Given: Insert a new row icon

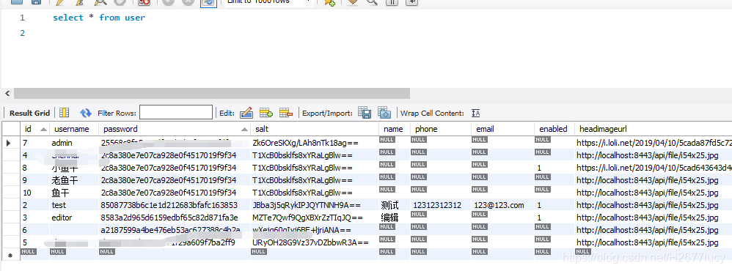Looking at the screenshot, I should point(266,113).
